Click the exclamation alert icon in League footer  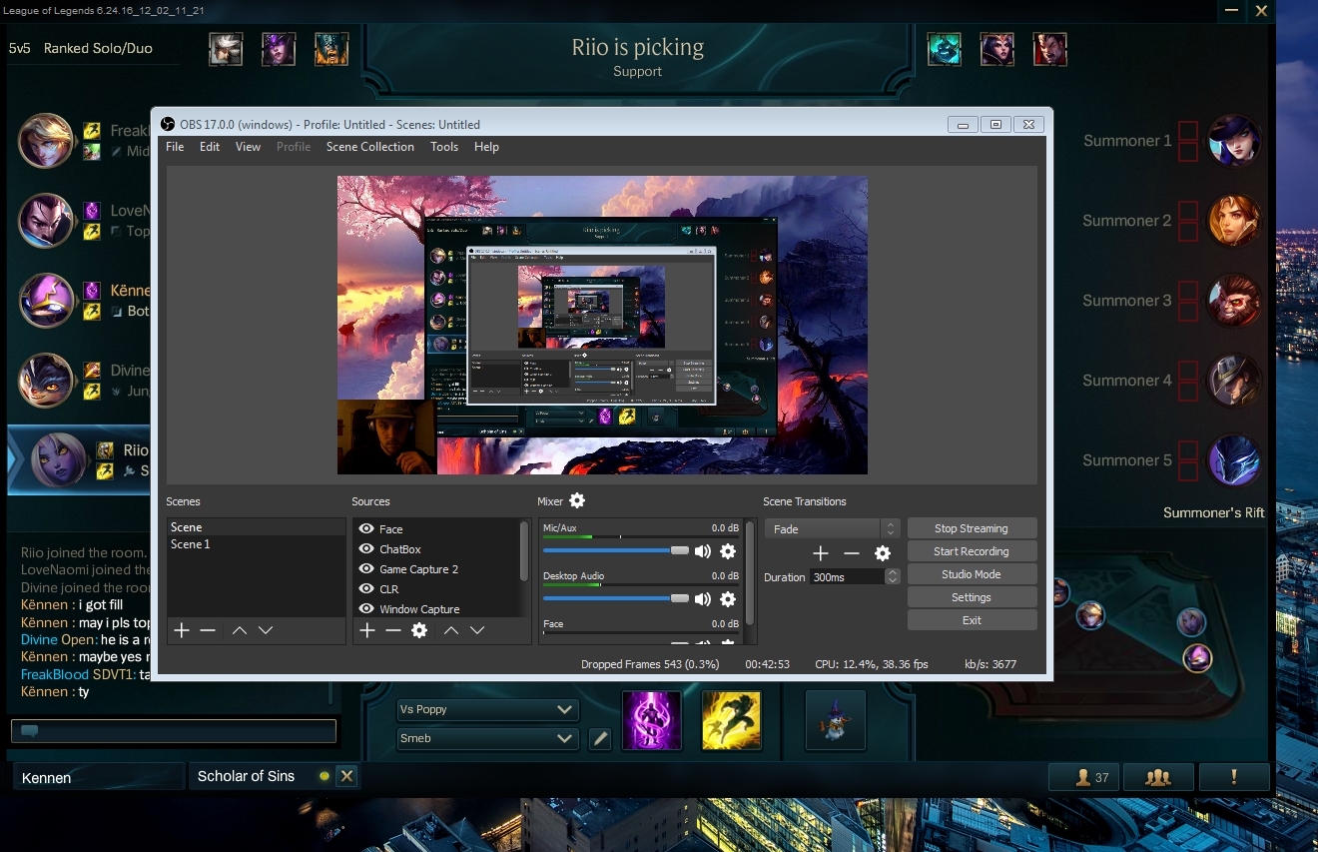[1234, 777]
